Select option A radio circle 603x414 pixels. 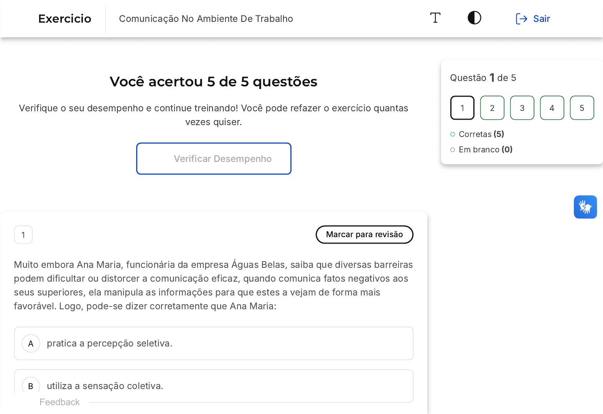point(31,343)
